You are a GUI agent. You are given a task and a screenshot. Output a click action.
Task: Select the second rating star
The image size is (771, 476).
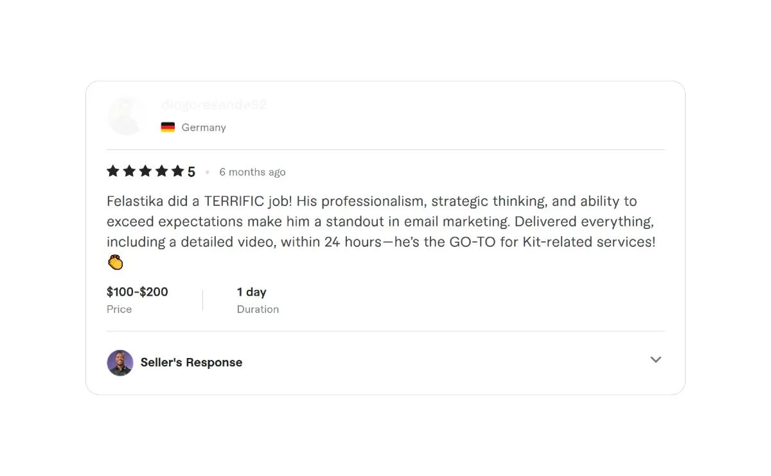coord(129,171)
